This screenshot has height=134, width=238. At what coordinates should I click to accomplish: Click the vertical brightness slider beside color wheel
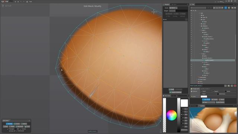pos(179,115)
